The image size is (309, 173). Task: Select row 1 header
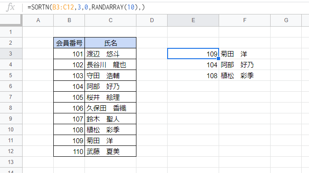tap(11, 32)
